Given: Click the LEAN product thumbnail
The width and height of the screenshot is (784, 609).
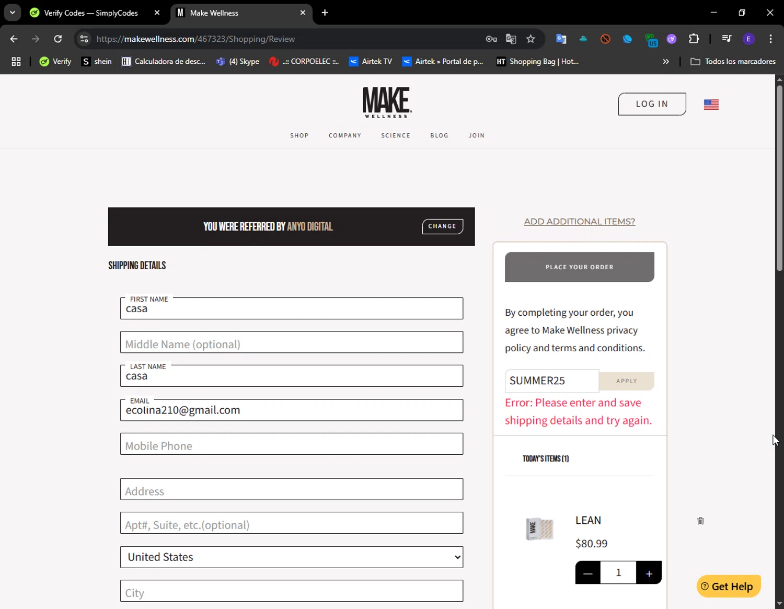Looking at the screenshot, I should click(x=539, y=529).
